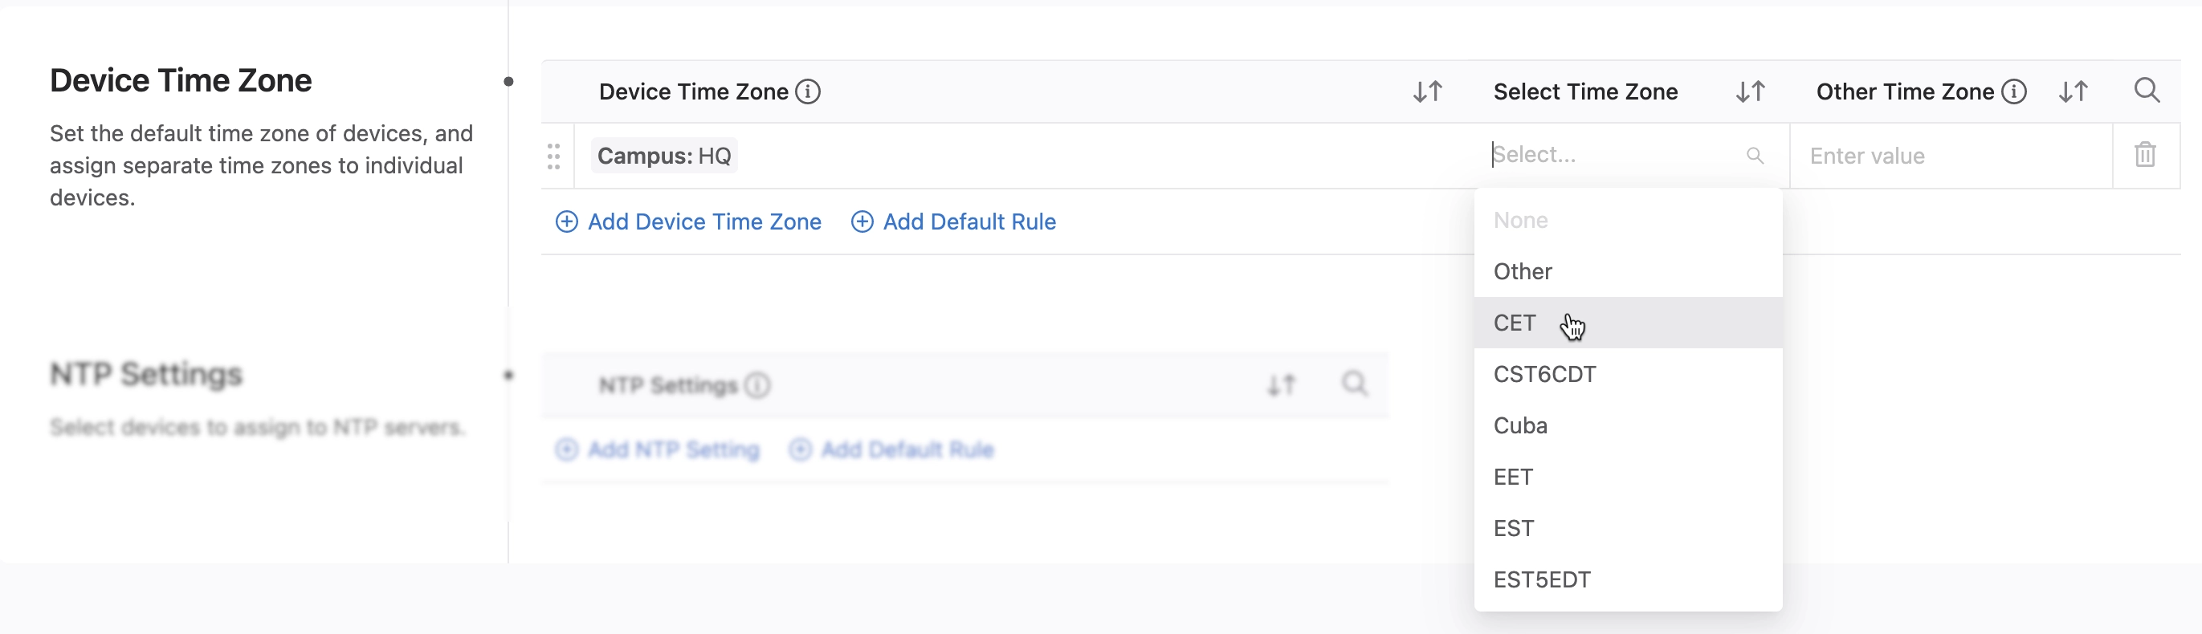Image resolution: width=2202 pixels, height=634 pixels.
Task: Sort the Other Time Zone column
Action: click(2073, 91)
